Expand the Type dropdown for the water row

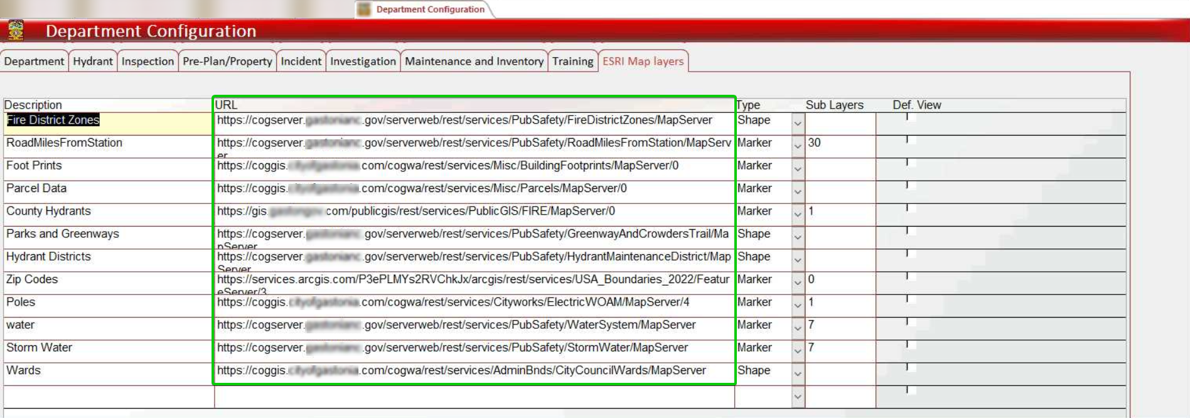pyautogui.click(x=798, y=328)
